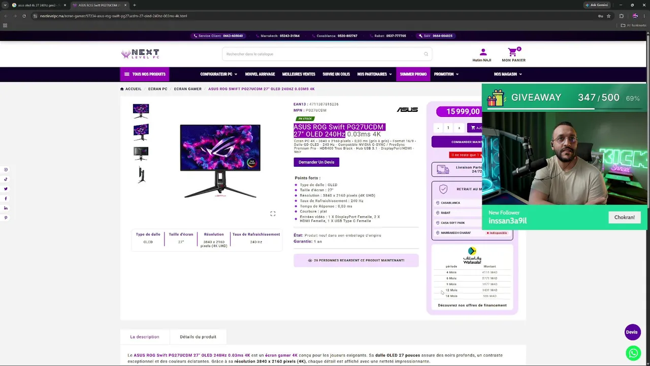Reload the page in the browser

pyautogui.click(x=24, y=16)
